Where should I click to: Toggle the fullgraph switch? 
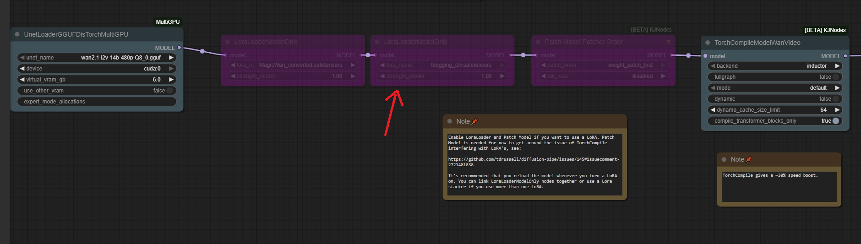[x=836, y=77]
